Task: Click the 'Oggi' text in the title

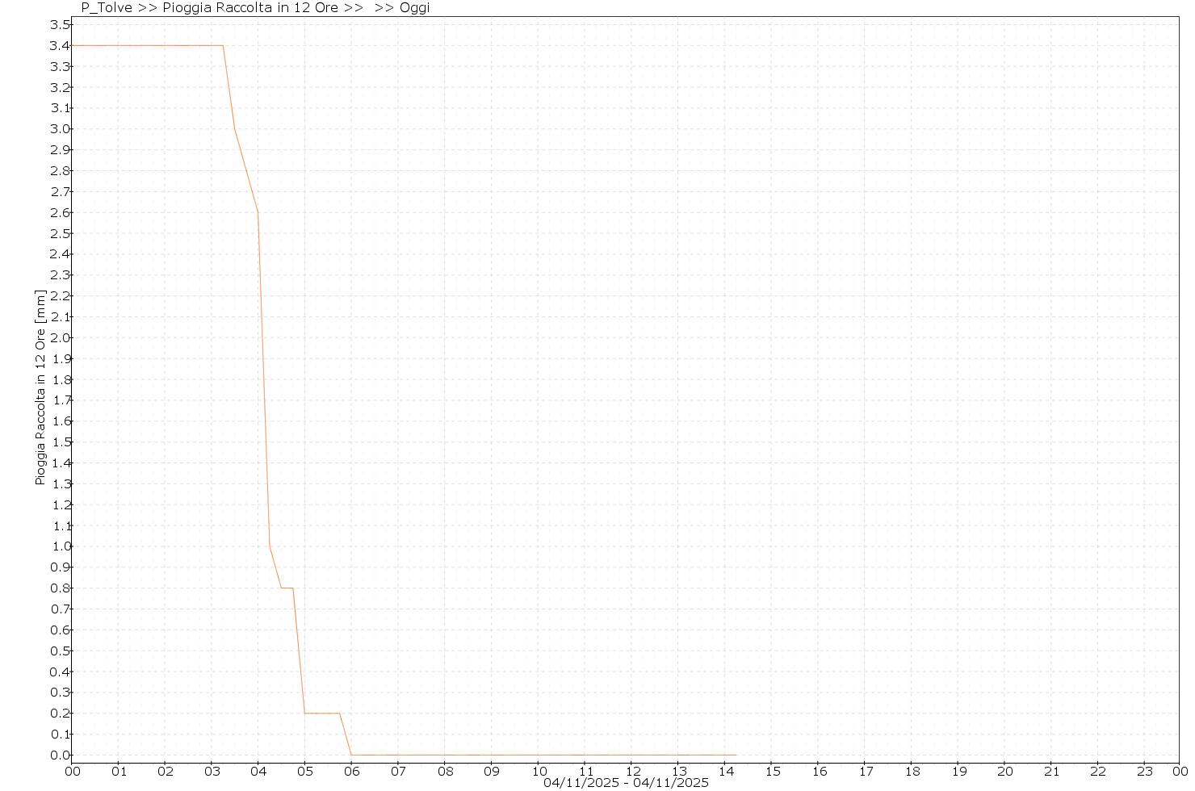Action: [414, 8]
